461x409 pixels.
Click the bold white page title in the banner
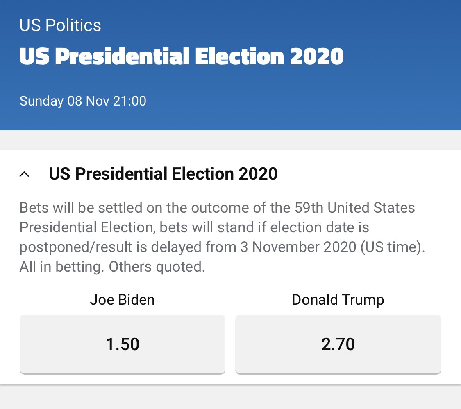click(182, 56)
